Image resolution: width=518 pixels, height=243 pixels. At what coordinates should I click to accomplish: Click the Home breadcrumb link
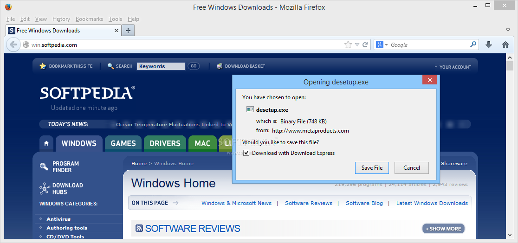[139, 163]
